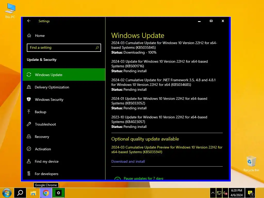This screenshot has height=198, width=264.
Task: Select the Settings gear in taskbar
Action: [x=59, y=193]
